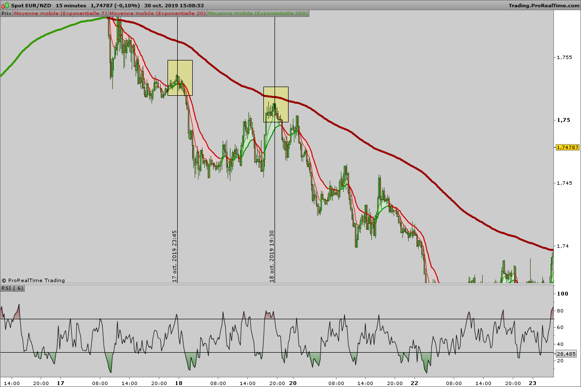Open Moyenne mobile (Exponentielle 7) settings
581x387 pixels.
[x=61, y=14]
